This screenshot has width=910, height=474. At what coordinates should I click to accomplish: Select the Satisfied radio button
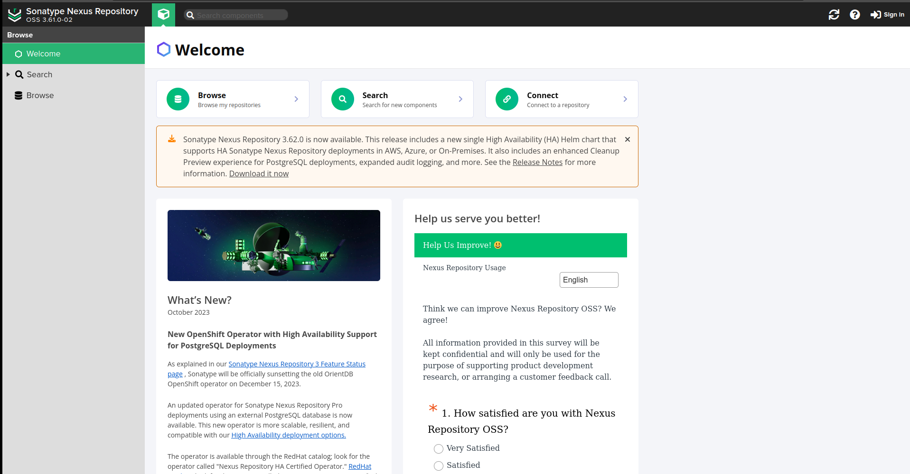point(439,465)
